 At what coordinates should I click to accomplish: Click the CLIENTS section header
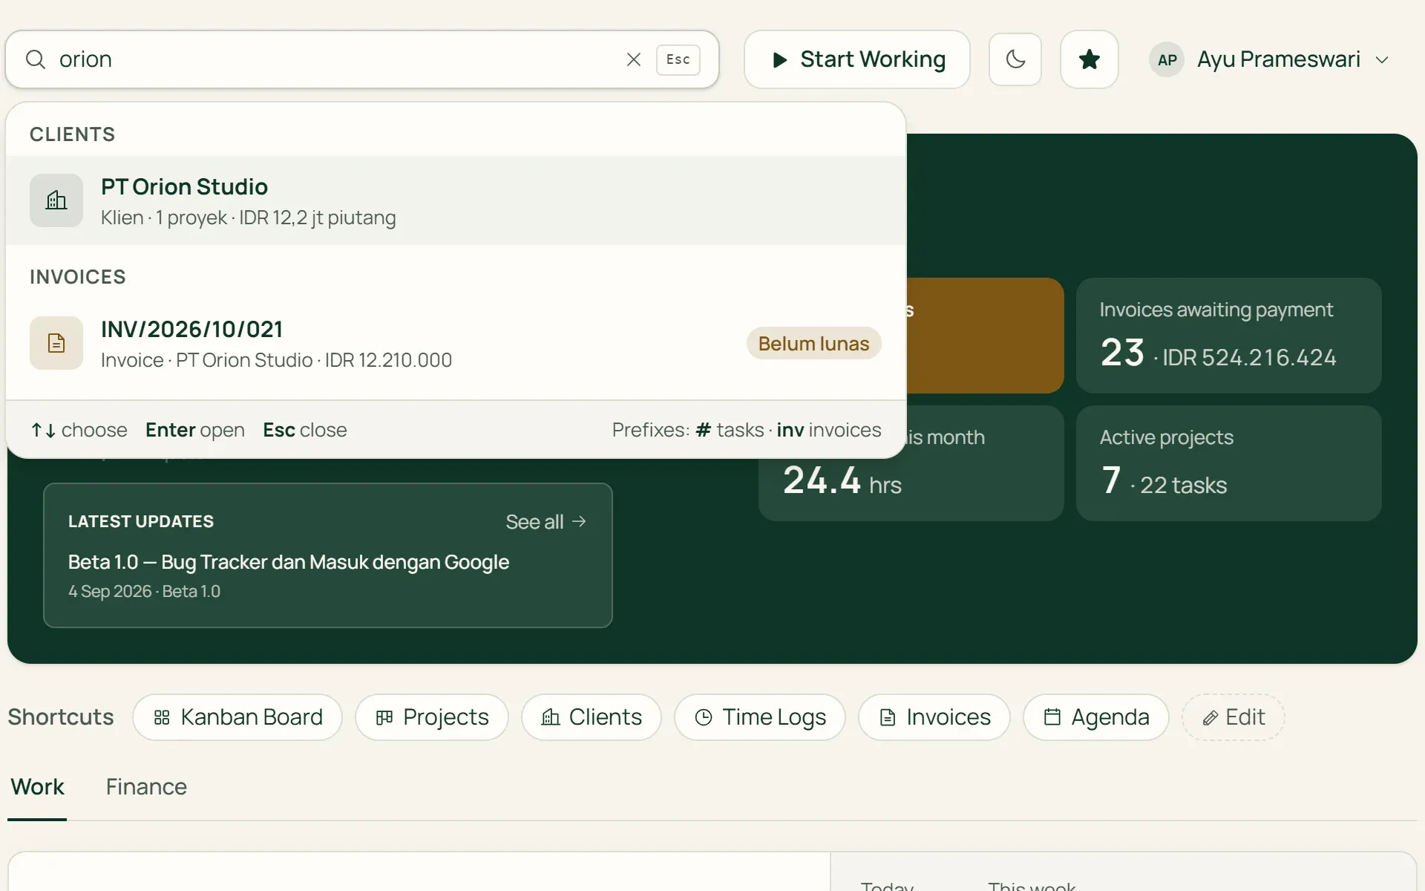pos(73,134)
